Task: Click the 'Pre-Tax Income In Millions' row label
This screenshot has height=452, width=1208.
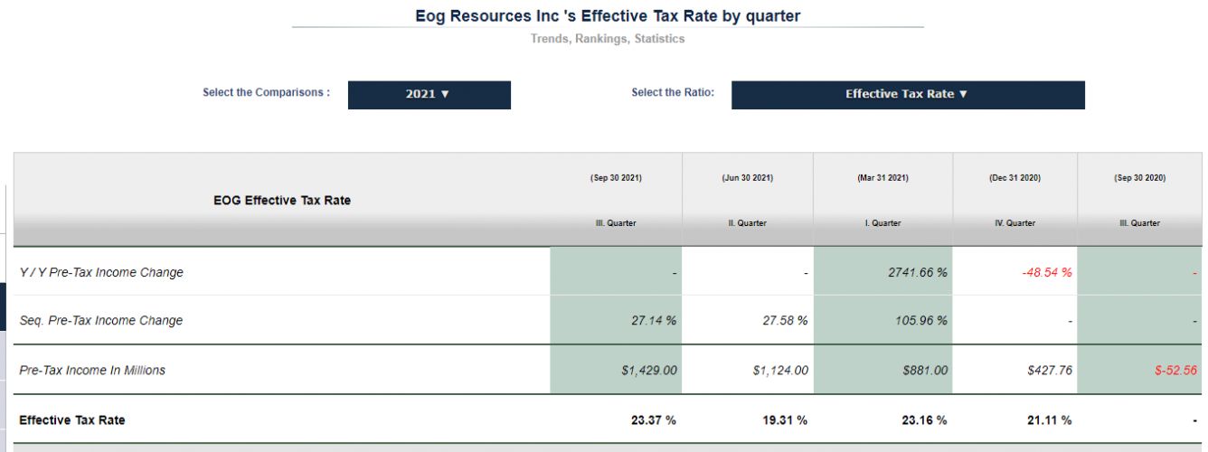Action: (92, 371)
